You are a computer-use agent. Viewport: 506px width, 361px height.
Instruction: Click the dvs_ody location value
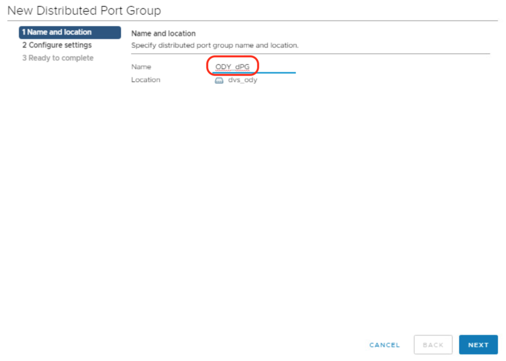242,80
